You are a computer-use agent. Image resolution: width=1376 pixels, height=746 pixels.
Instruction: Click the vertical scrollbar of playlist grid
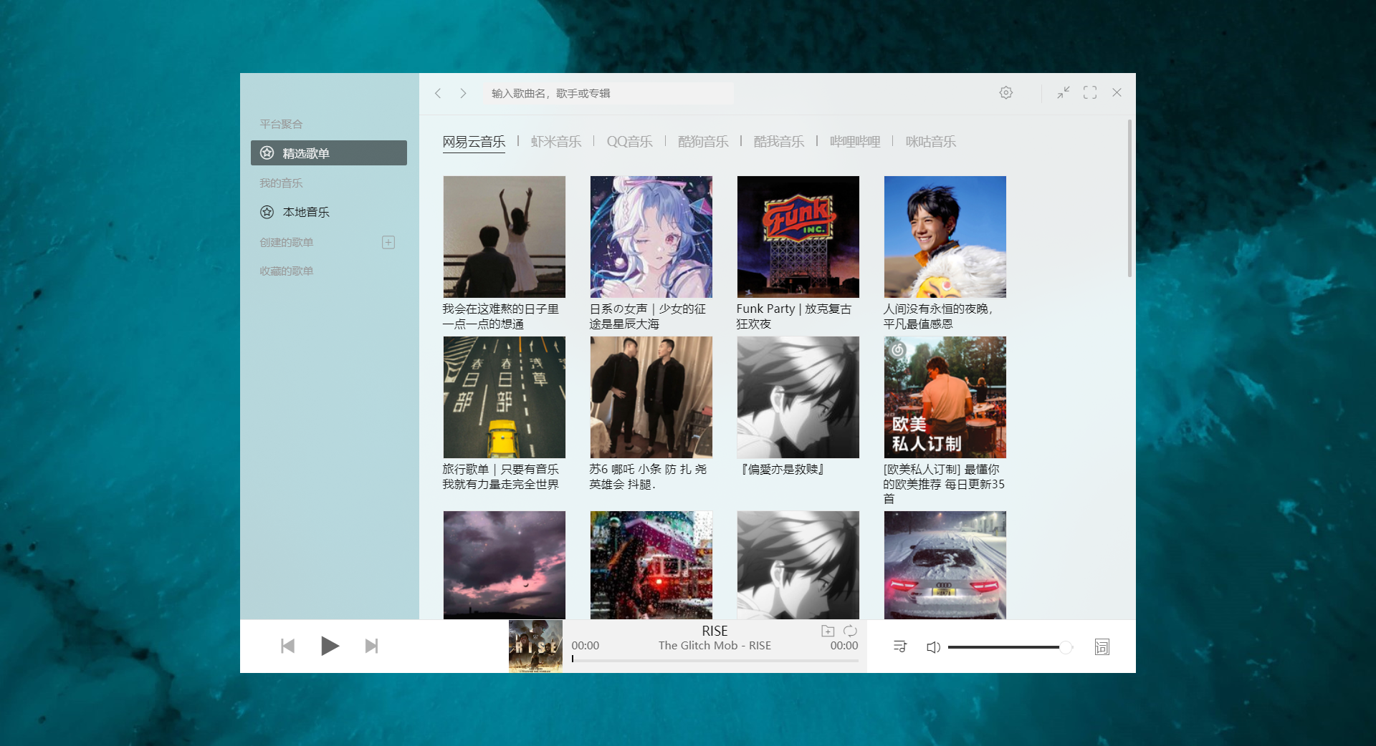[x=1129, y=198]
